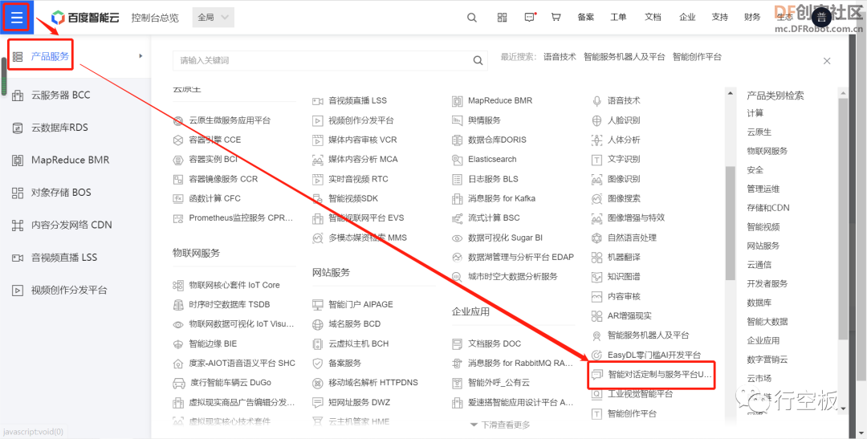Click the 域名服务 BCD globe icon
Screen dimensions: 867x439
317,324
